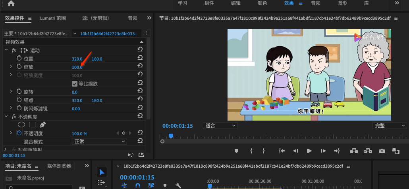The width and height of the screenshot is (409, 189).
Task: Open timeline display settings wrench
Action: (x=178, y=185)
